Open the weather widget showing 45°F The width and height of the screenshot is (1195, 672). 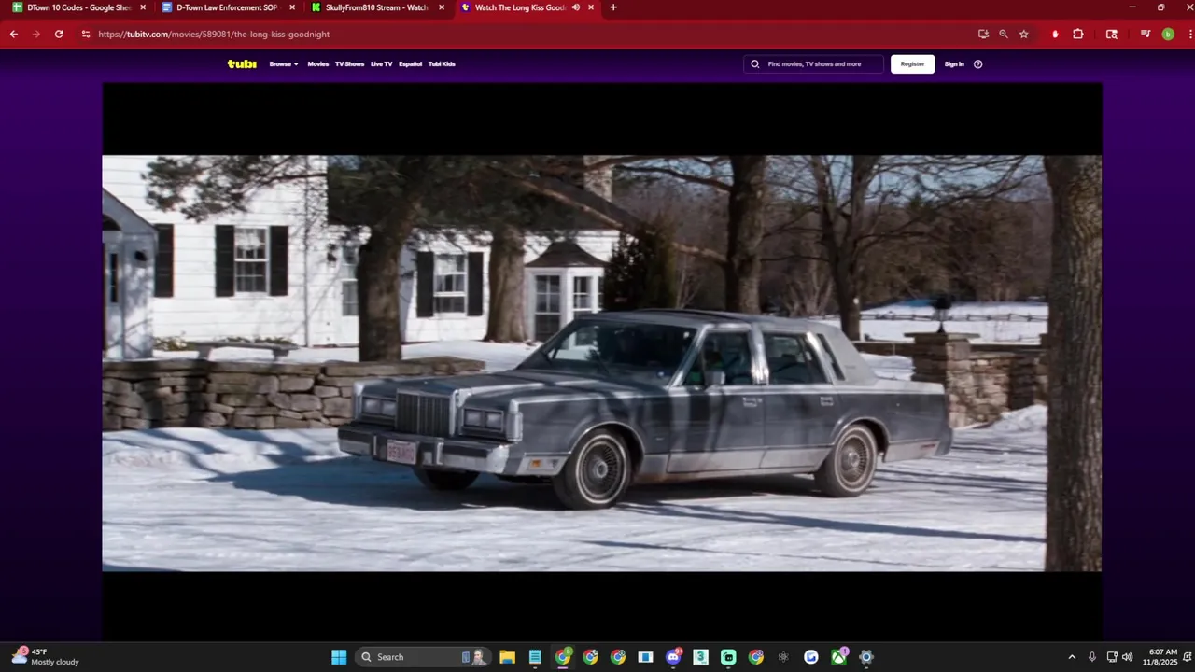pos(45,657)
